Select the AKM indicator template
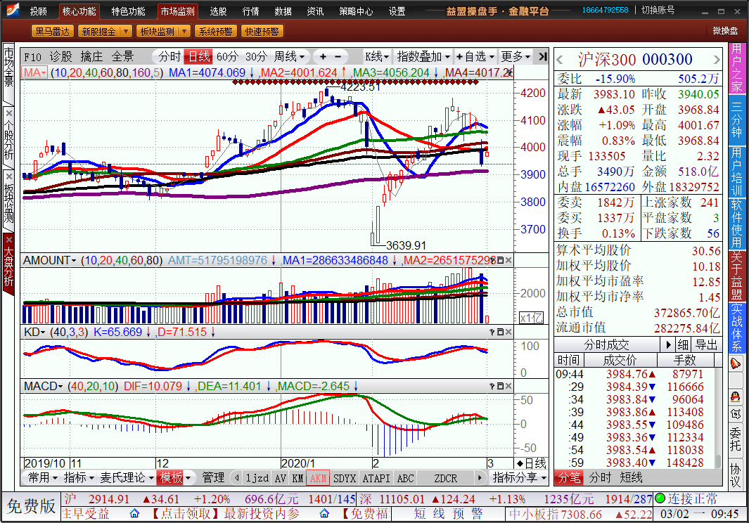Viewport: 749px width, 523px height. pyautogui.click(x=318, y=478)
